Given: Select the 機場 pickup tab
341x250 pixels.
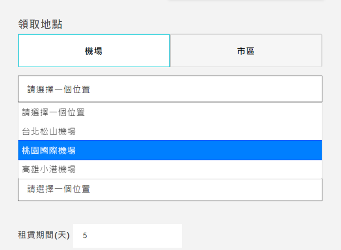Looking at the screenshot, I should click(x=94, y=51).
